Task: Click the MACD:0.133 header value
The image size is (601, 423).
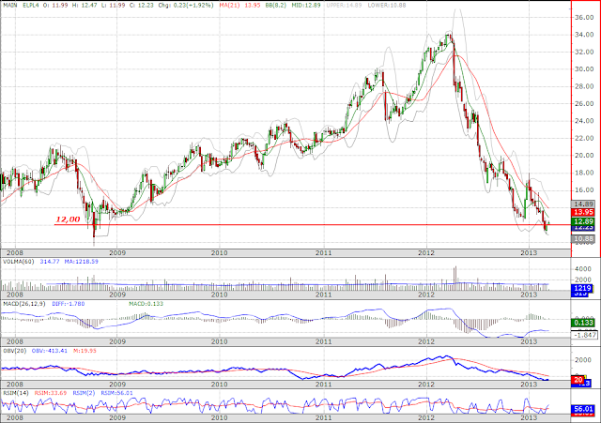Action: [146, 304]
